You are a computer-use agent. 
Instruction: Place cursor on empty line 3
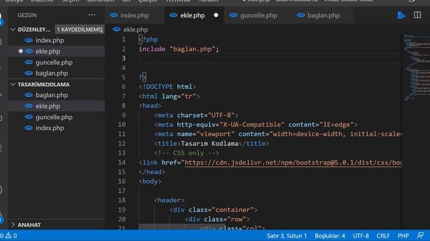270,58
